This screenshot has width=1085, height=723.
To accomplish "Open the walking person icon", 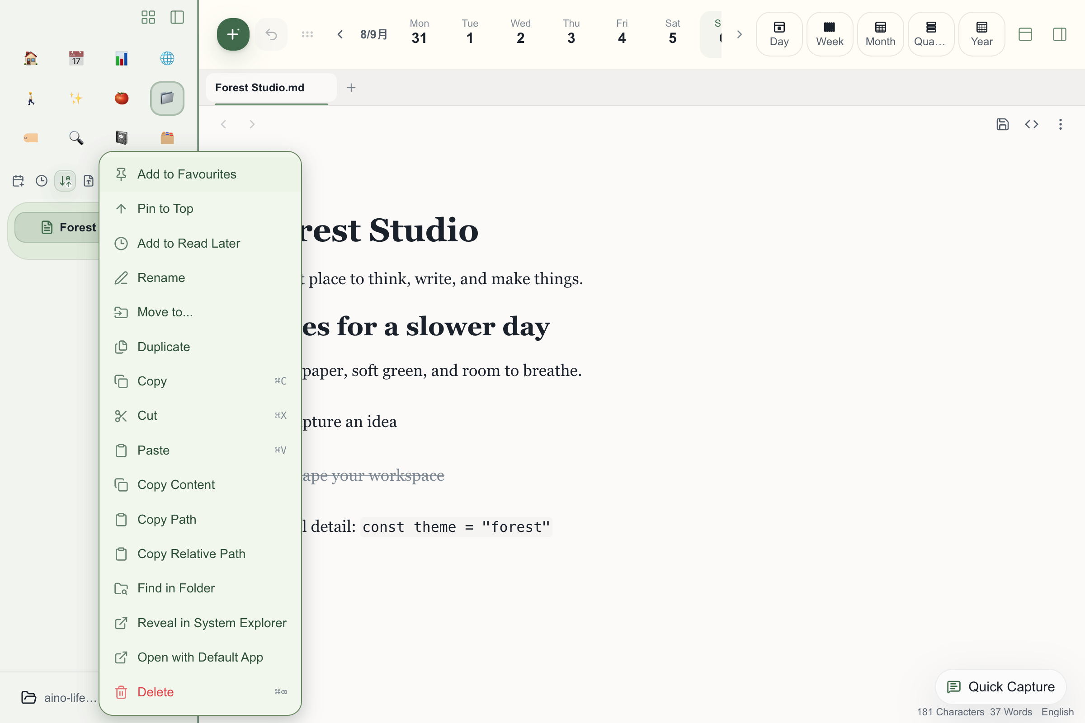I will pyautogui.click(x=30, y=98).
